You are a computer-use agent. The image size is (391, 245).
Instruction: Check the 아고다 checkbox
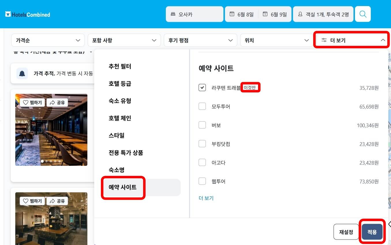tap(202, 162)
